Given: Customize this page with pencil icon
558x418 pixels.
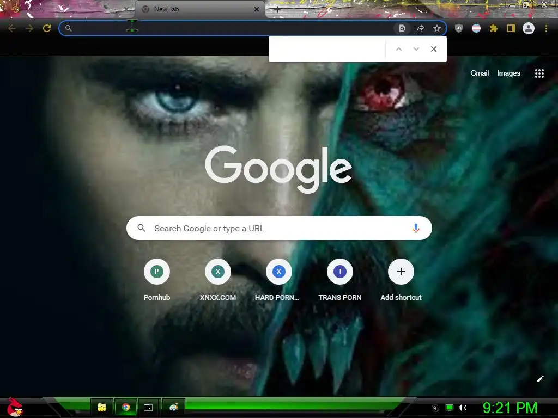Looking at the screenshot, I should pos(540,379).
